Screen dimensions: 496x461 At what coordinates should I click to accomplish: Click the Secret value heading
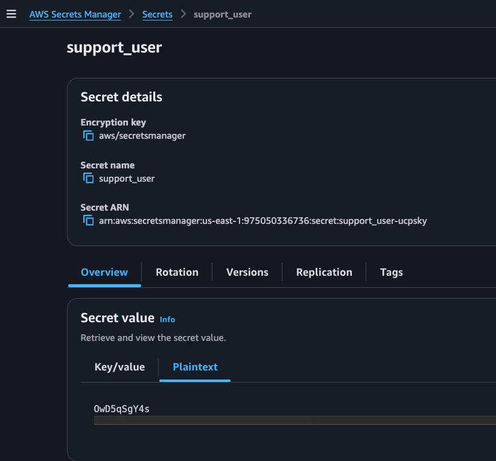(117, 317)
